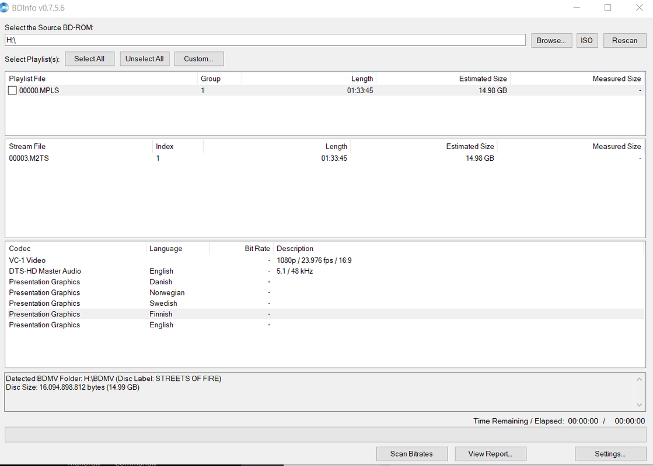Select the Swedish Presentation Graphics row
The width and height of the screenshot is (653, 466).
[x=325, y=303]
